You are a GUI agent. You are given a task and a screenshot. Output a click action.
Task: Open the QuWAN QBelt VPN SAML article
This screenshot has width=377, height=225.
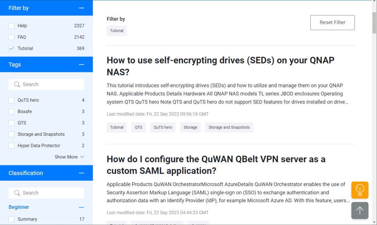216,165
